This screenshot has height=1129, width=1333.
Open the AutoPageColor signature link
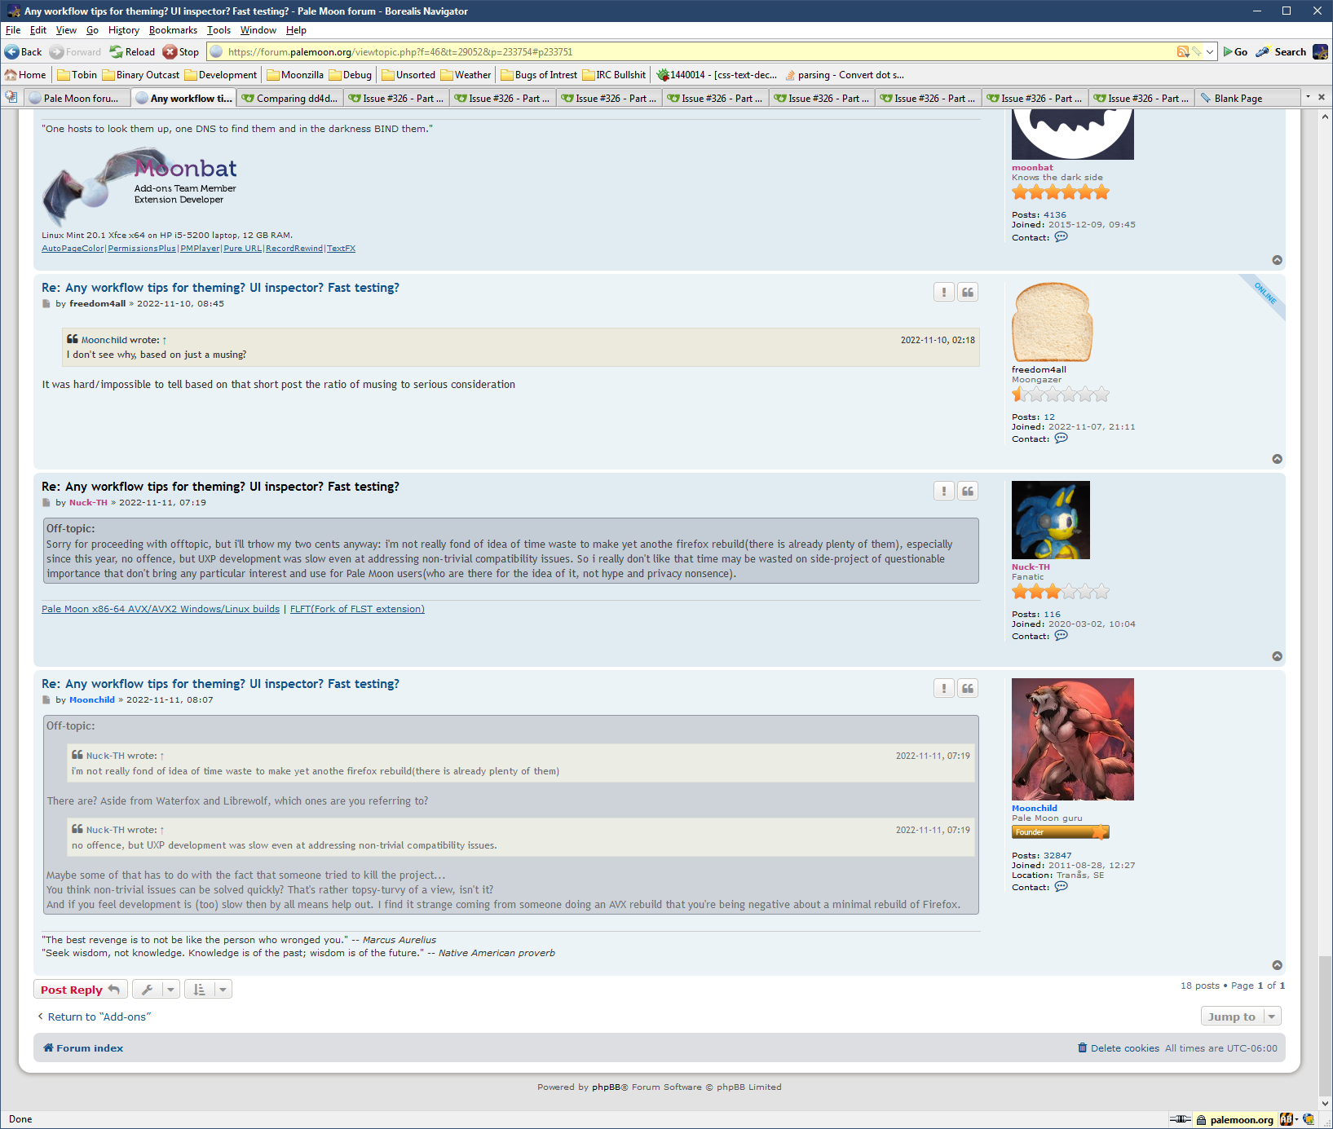[x=73, y=249]
